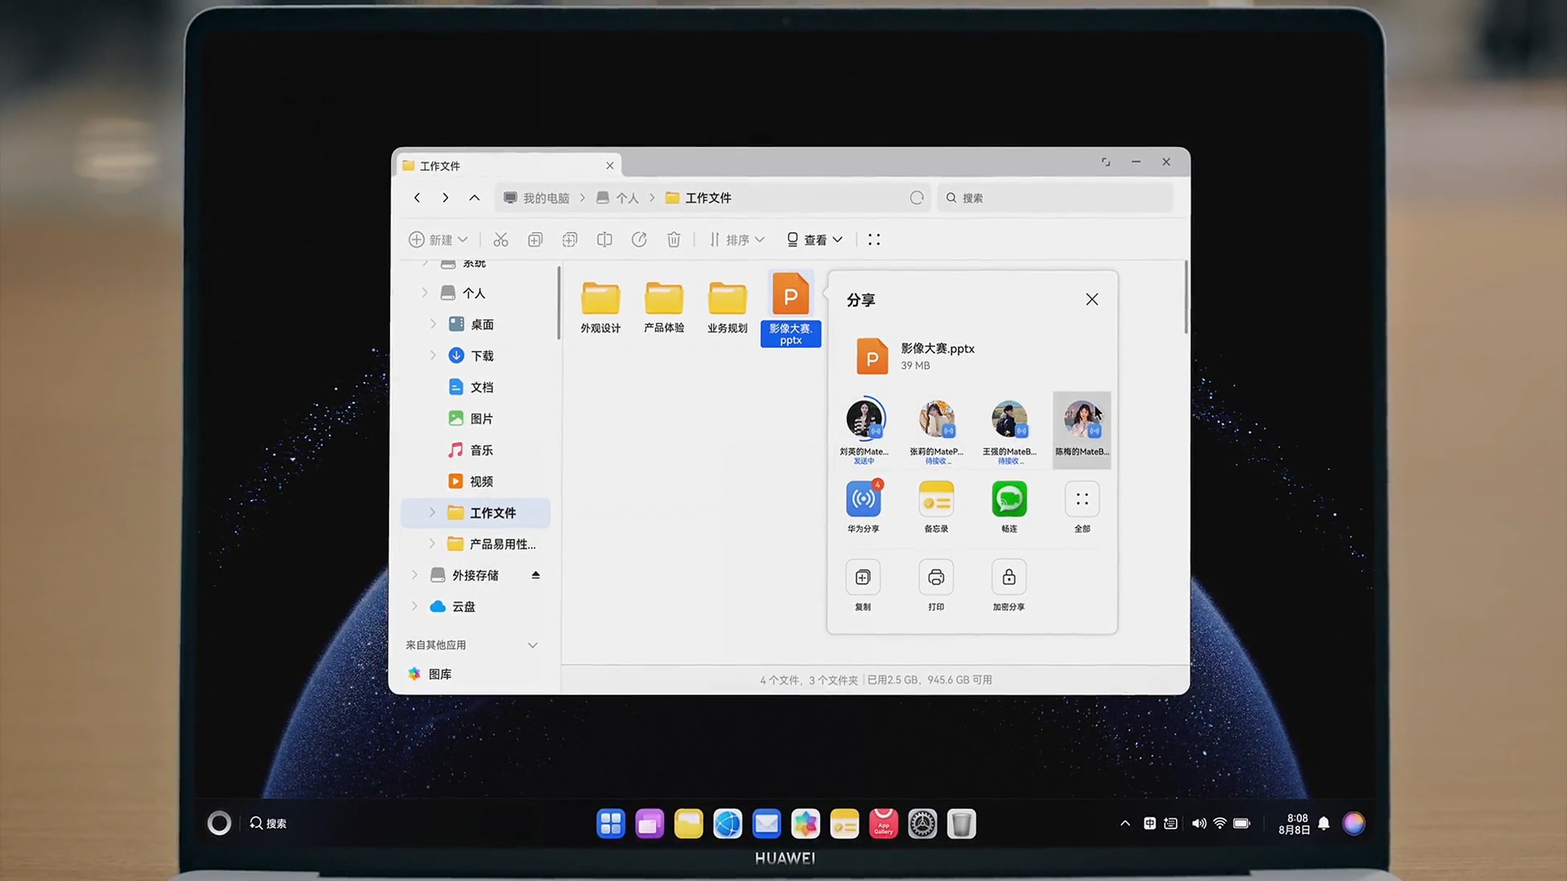Click the 打印 (print) icon in share panel

(x=935, y=577)
